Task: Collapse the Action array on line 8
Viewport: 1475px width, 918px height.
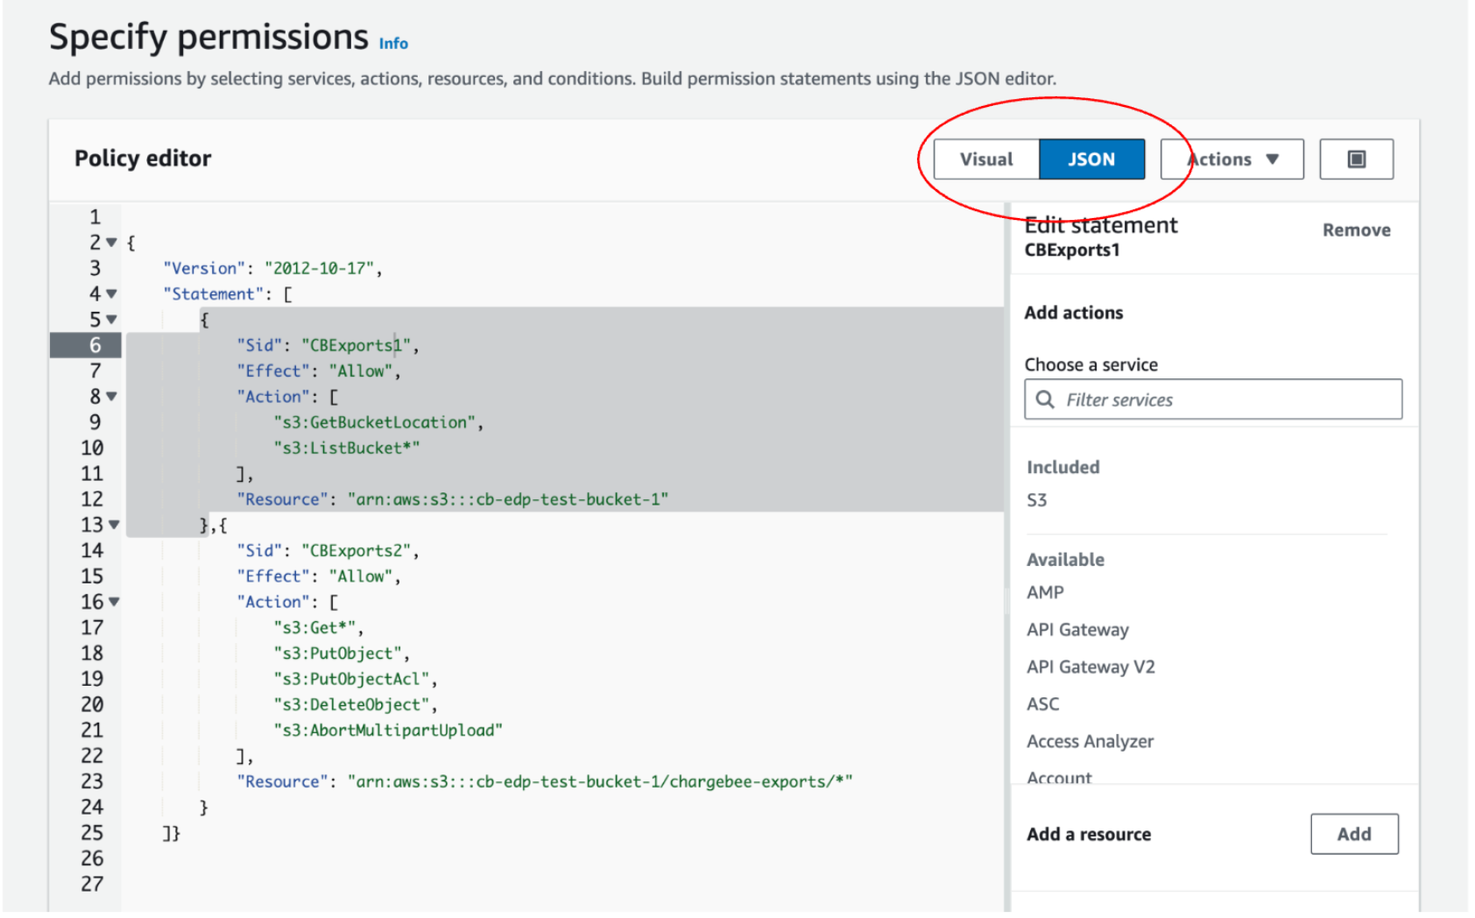Action: coord(112,397)
